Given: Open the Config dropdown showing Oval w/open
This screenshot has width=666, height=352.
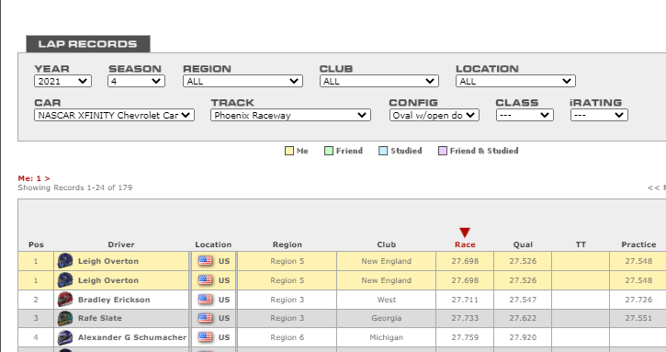Looking at the screenshot, I should pyautogui.click(x=435, y=115).
